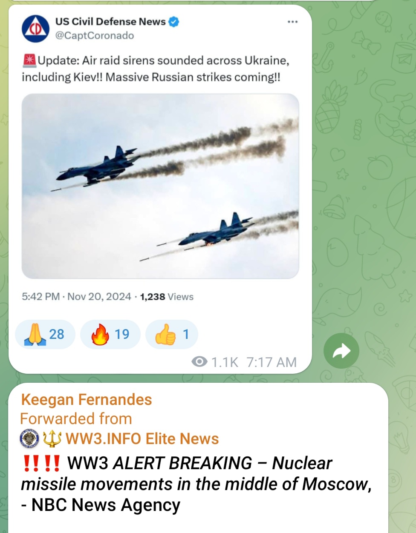Image resolution: width=416 pixels, height=533 pixels.
Task: Tap the eye views counter icon
Action: 199,362
